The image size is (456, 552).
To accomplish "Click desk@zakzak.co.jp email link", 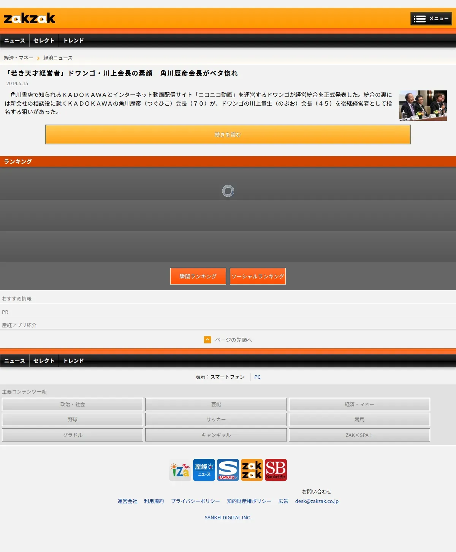I will [317, 501].
